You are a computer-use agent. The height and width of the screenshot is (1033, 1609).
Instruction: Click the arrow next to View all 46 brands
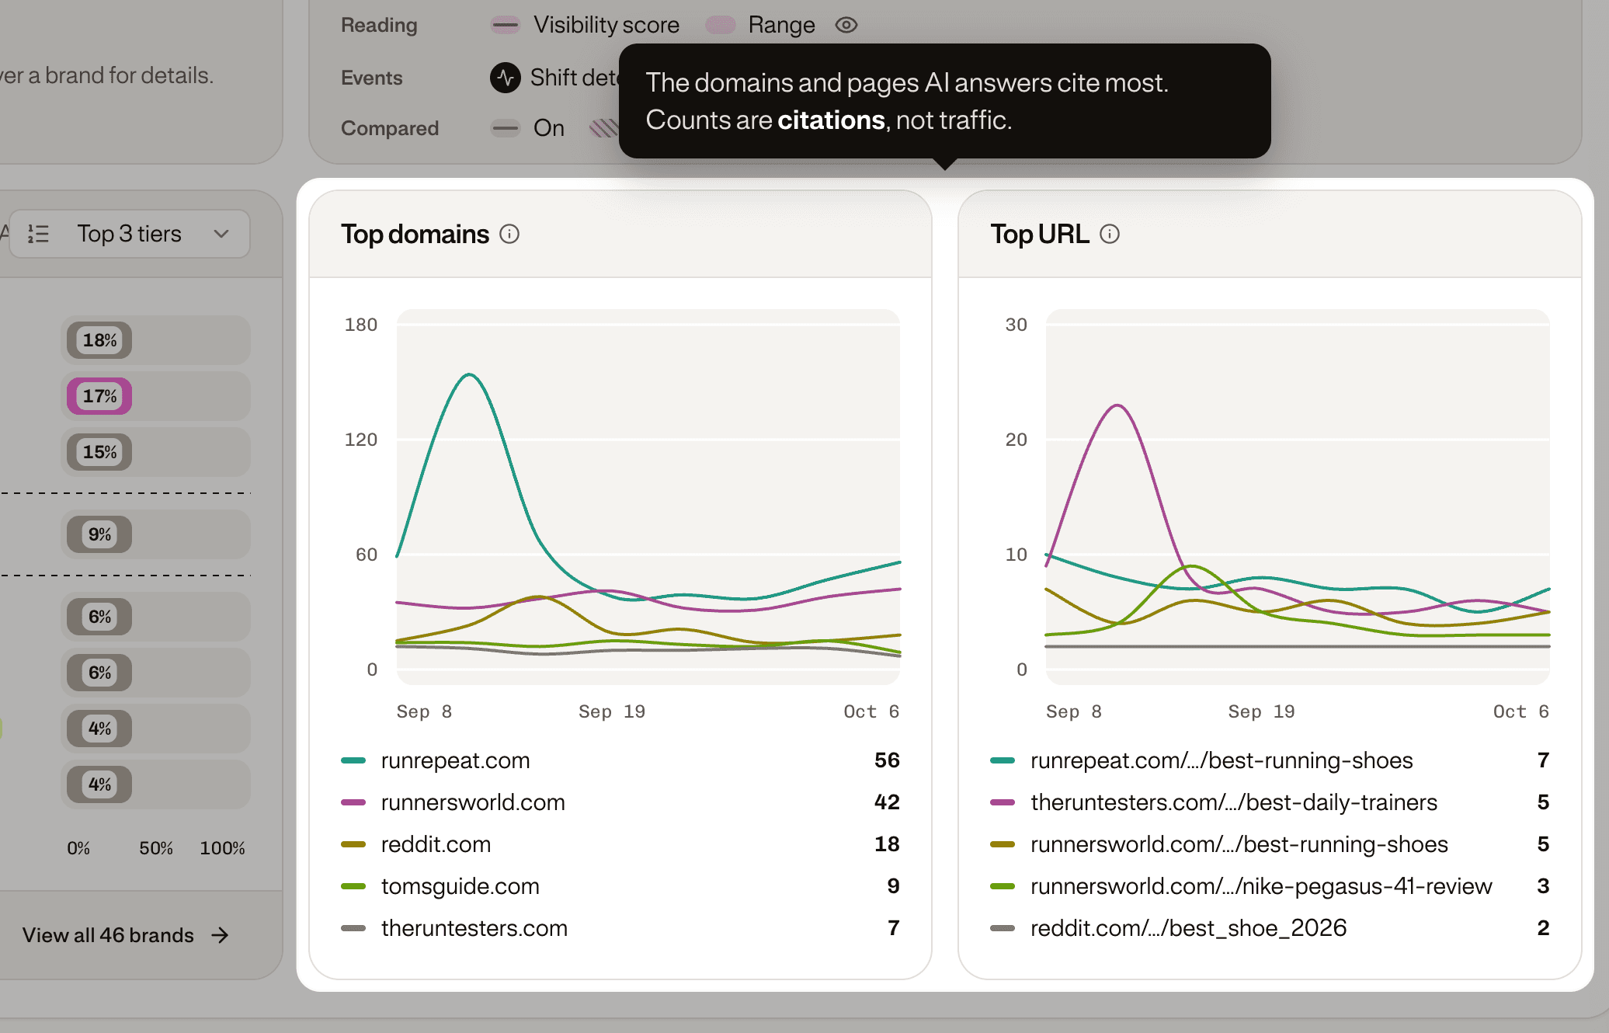coord(221,935)
